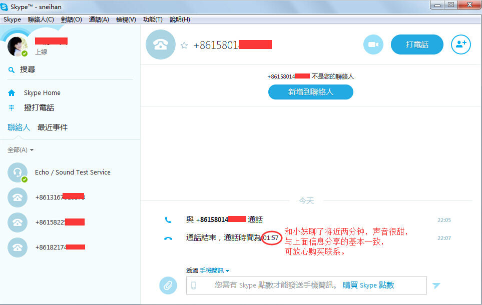Click the 購買 Skype 點數 link
Image resolution: width=482 pixels, height=305 pixels.
[x=368, y=285]
